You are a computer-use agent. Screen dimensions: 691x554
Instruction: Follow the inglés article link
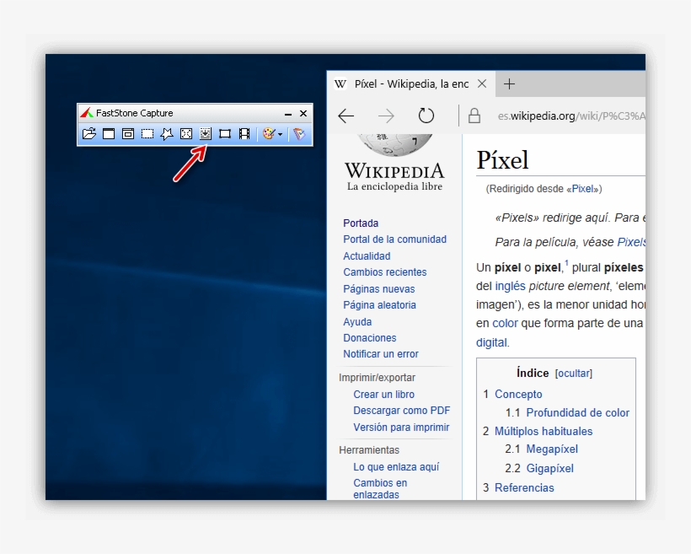coord(511,286)
